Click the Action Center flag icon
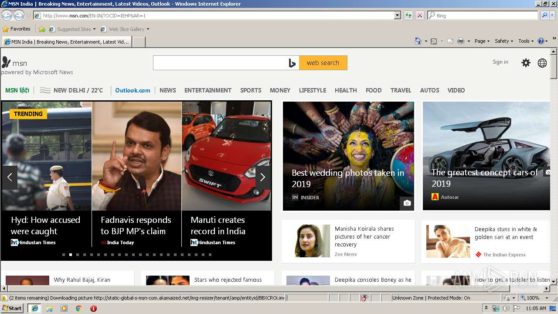Image resolution: width=558 pixels, height=314 pixels. (x=516, y=308)
